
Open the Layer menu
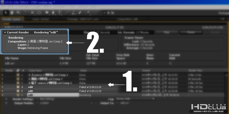point(38,7)
